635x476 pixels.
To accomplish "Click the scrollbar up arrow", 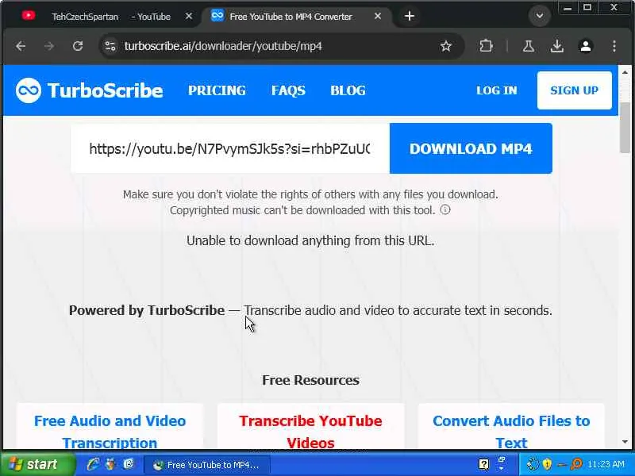I will (x=625, y=72).
